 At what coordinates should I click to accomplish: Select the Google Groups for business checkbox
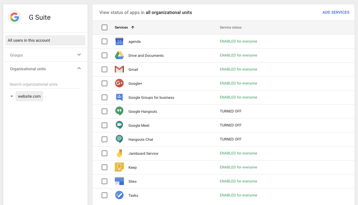pyautogui.click(x=104, y=97)
